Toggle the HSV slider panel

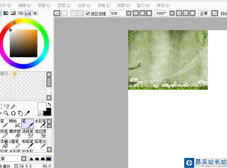tap(13, 13)
